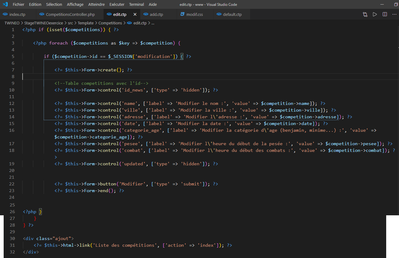Open the Aide menu

coord(153,4)
